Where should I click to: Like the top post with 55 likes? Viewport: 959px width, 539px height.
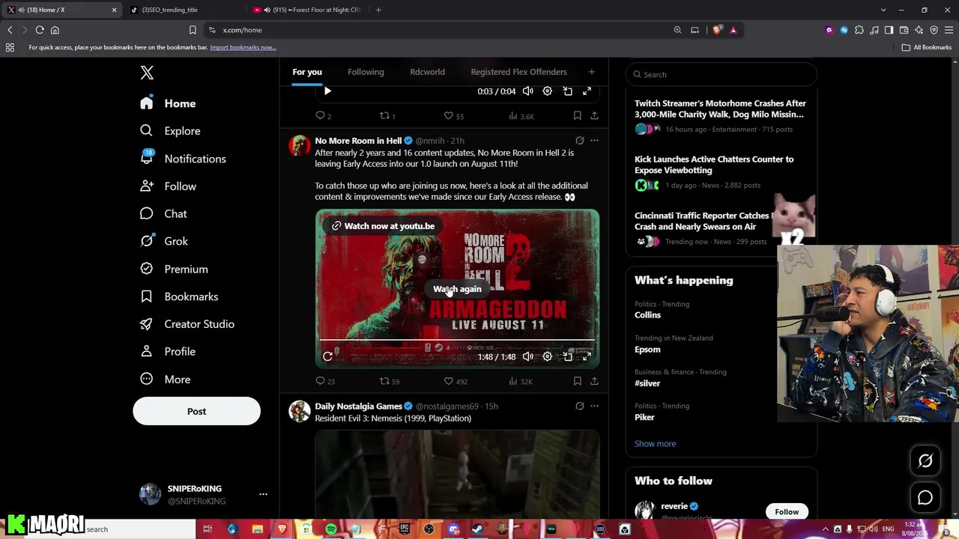click(x=454, y=116)
